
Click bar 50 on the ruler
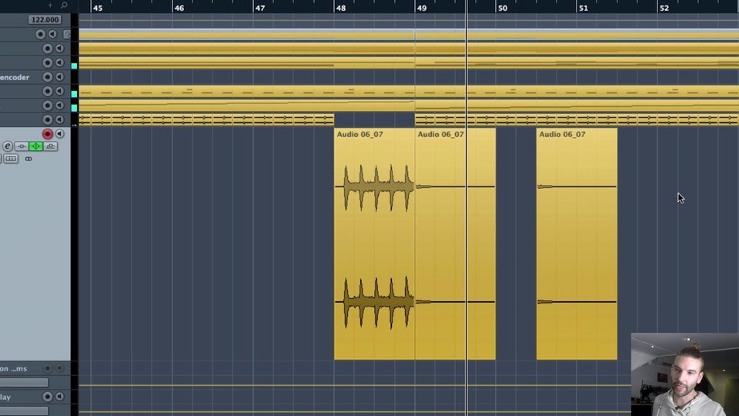[x=503, y=8]
